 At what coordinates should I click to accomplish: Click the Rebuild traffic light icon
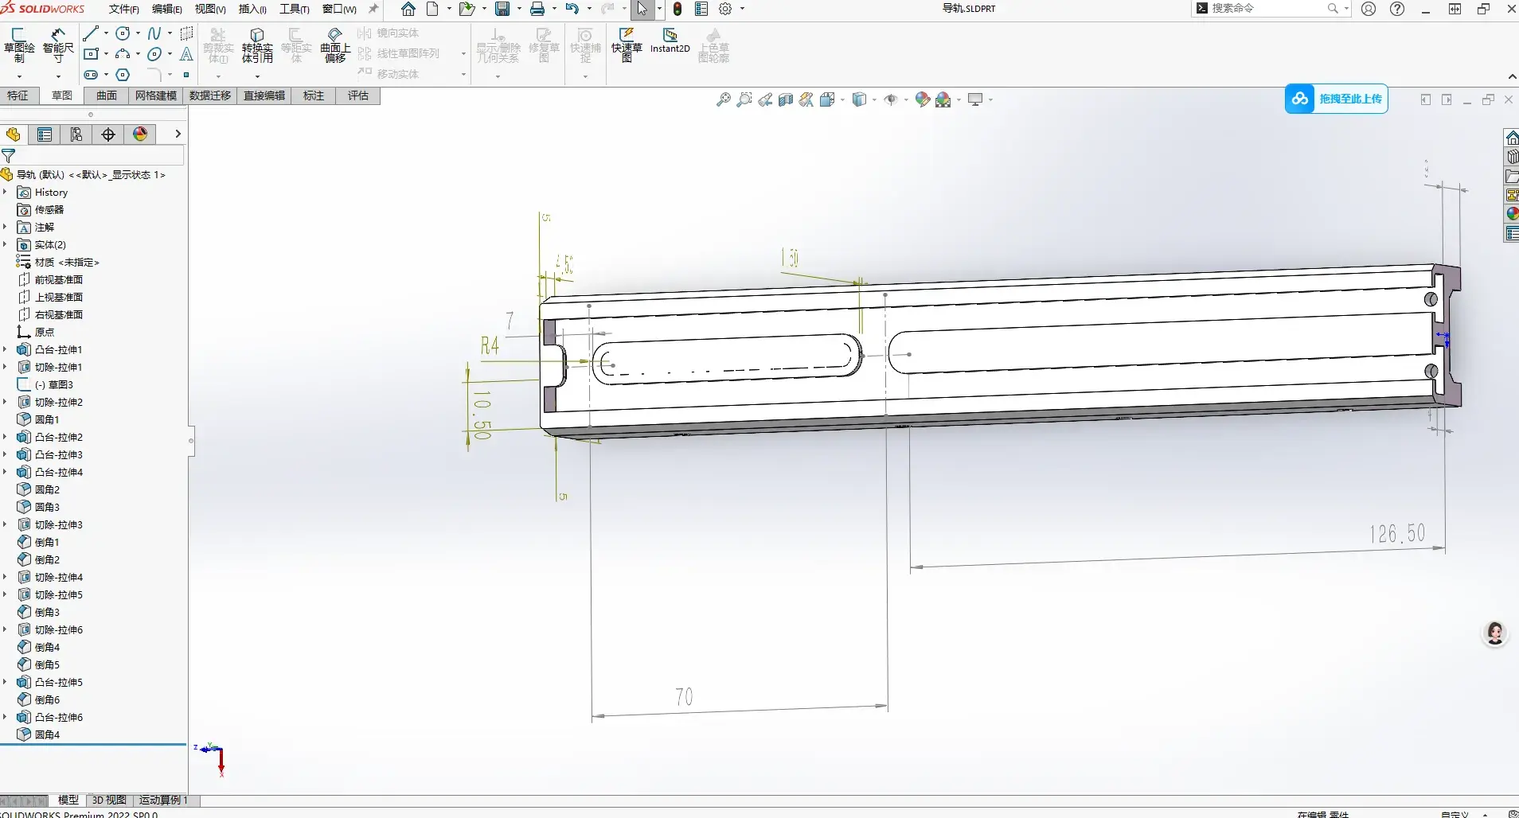pyautogui.click(x=677, y=9)
